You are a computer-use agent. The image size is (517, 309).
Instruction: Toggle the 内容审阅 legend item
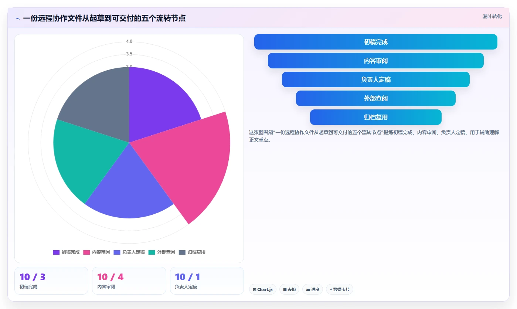(96, 252)
